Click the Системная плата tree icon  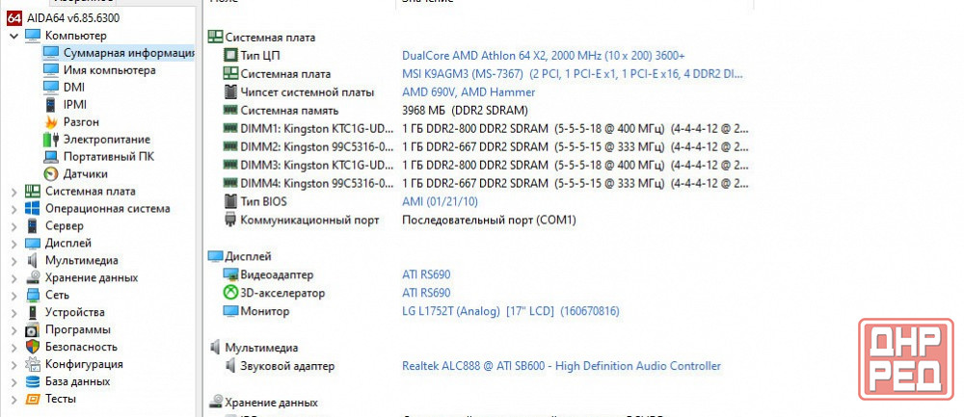tap(33, 191)
